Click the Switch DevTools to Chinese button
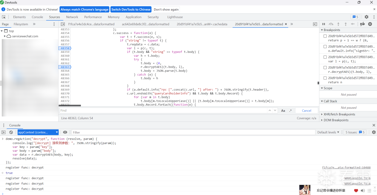The height and width of the screenshot is (195, 377). click(131, 10)
